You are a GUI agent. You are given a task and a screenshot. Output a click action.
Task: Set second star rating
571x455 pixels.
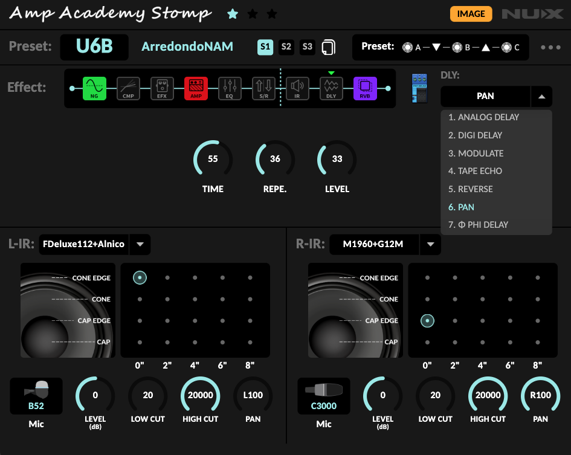[253, 15]
